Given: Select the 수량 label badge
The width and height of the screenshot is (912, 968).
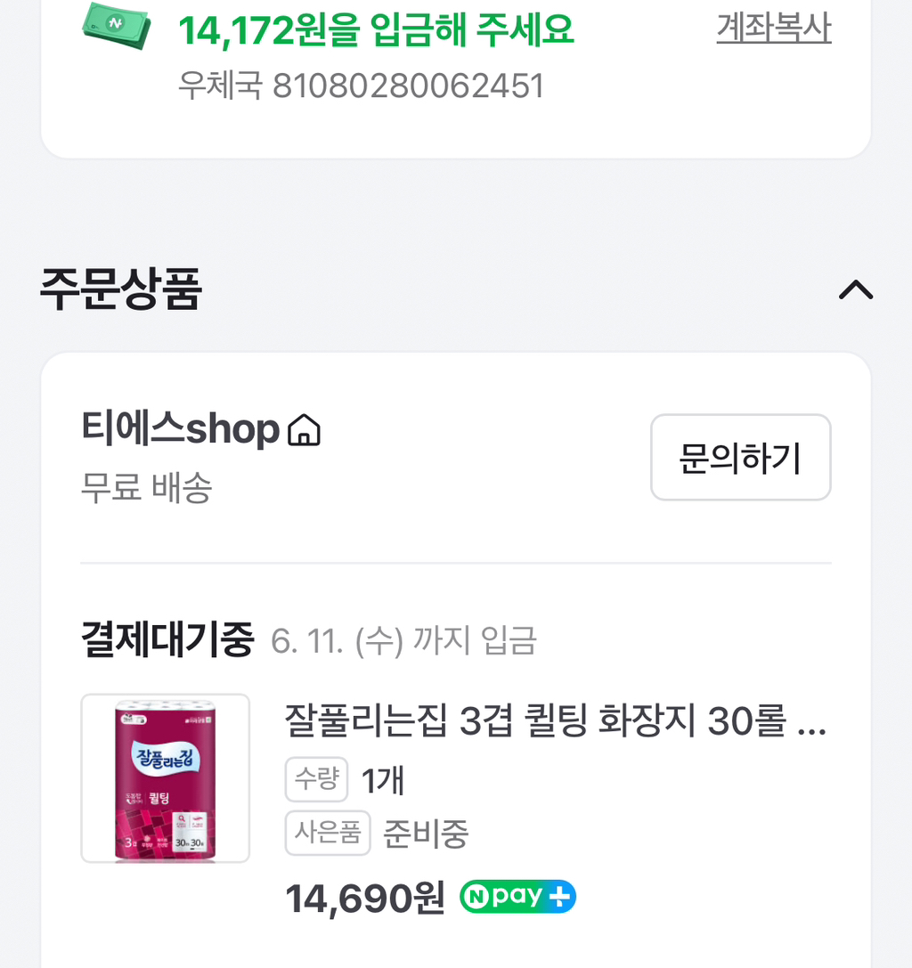Looking at the screenshot, I should point(316,780).
